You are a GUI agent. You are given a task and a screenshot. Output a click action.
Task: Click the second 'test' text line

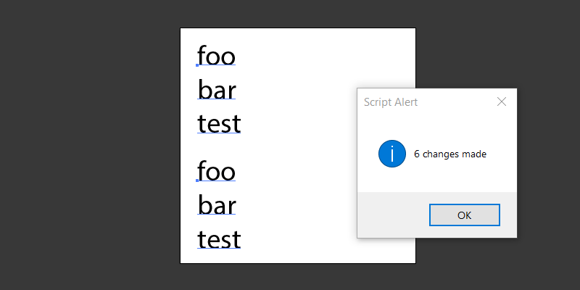pos(219,239)
